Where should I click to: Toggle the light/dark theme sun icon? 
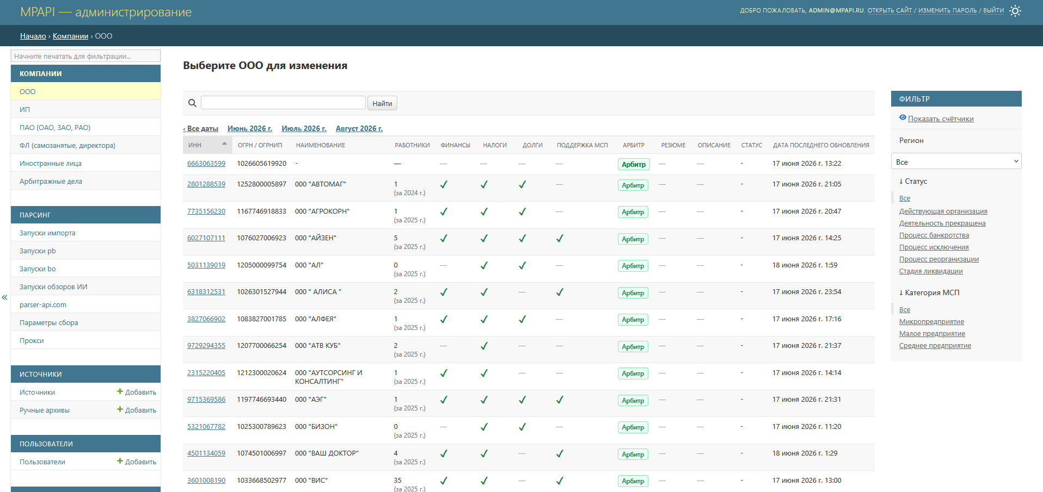click(1015, 11)
